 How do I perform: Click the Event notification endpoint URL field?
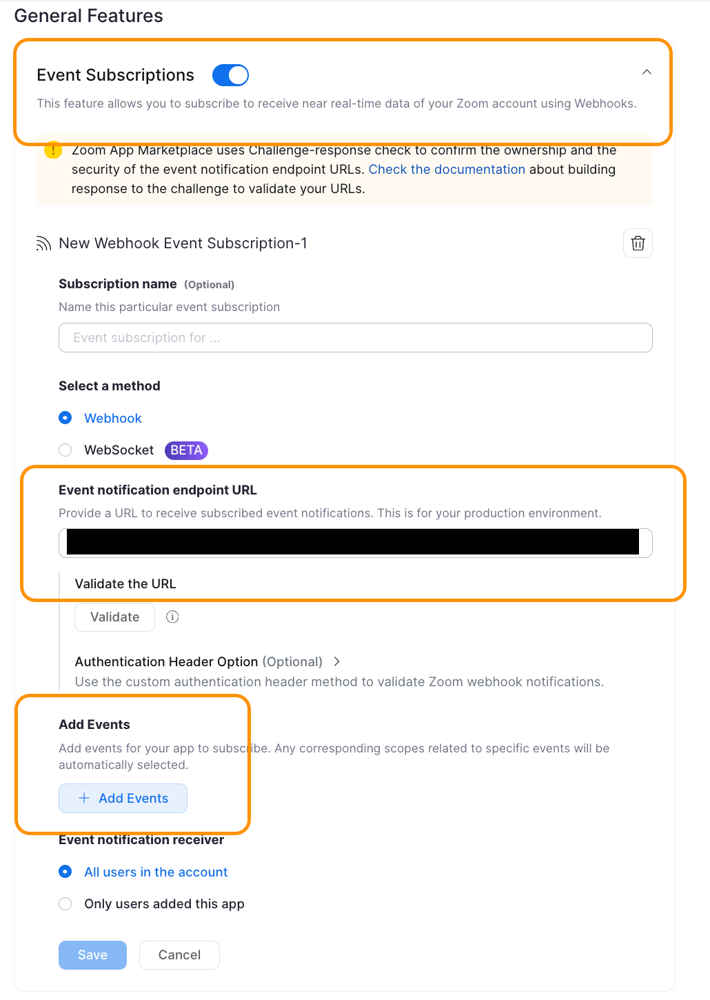tap(356, 543)
